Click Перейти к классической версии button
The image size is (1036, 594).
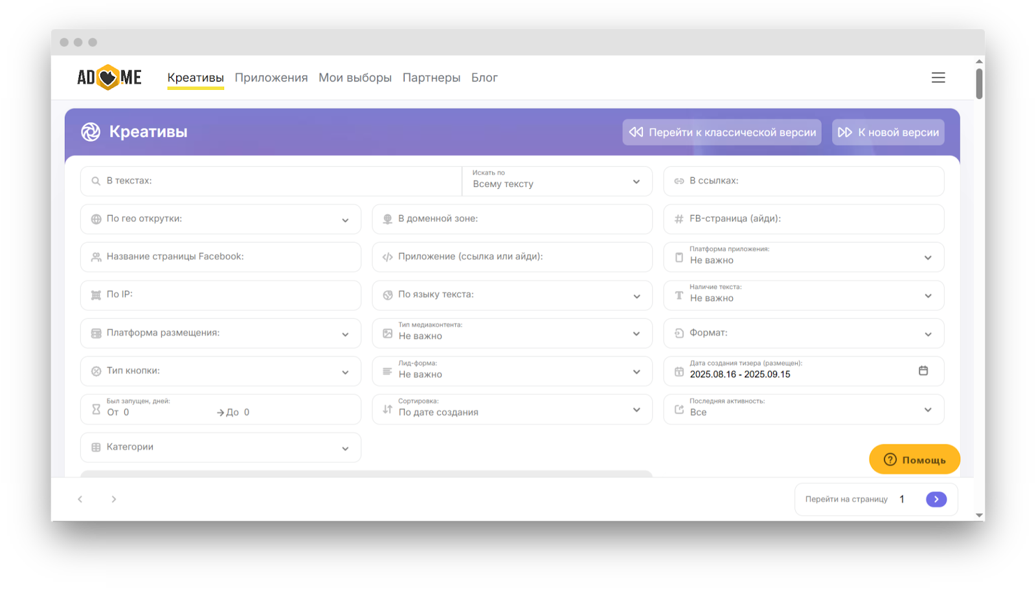[722, 132]
